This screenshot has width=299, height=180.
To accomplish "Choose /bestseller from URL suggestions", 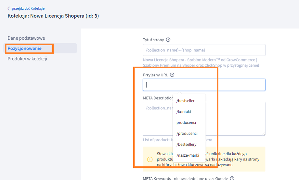I will 186,101.
